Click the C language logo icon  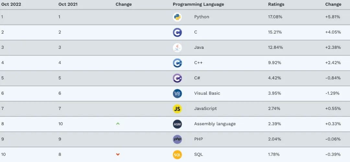click(x=177, y=32)
